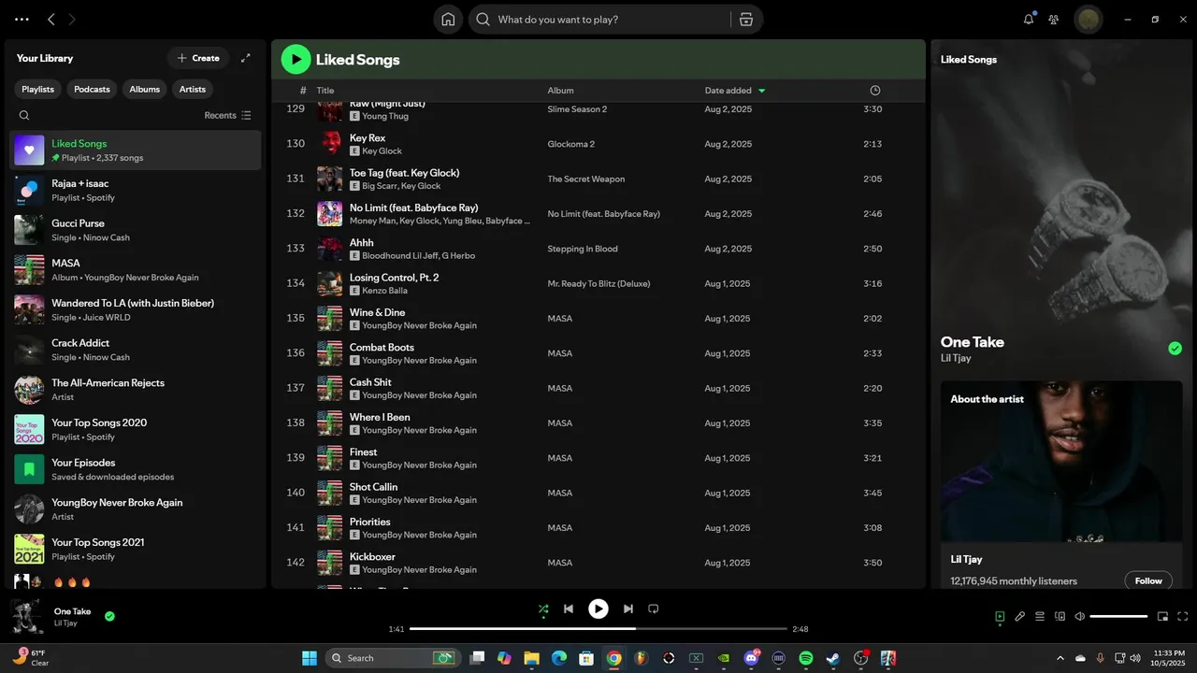Click the One Take album art in player bar
Image resolution: width=1197 pixels, height=673 pixels.
pyautogui.click(x=27, y=617)
